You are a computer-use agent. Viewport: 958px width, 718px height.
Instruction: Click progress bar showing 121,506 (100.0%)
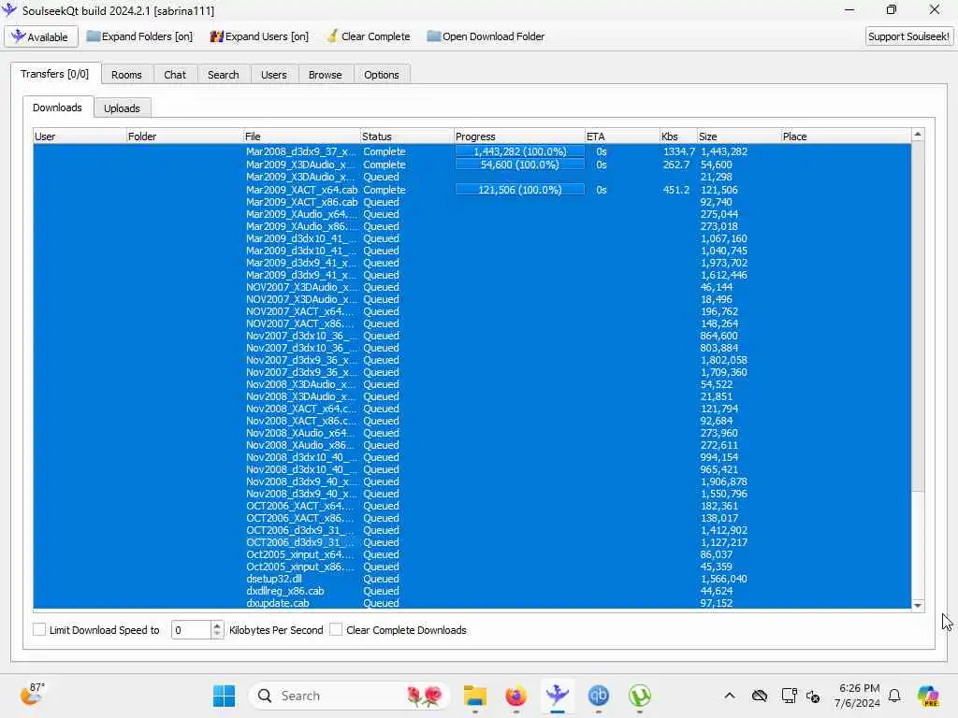pyautogui.click(x=519, y=190)
